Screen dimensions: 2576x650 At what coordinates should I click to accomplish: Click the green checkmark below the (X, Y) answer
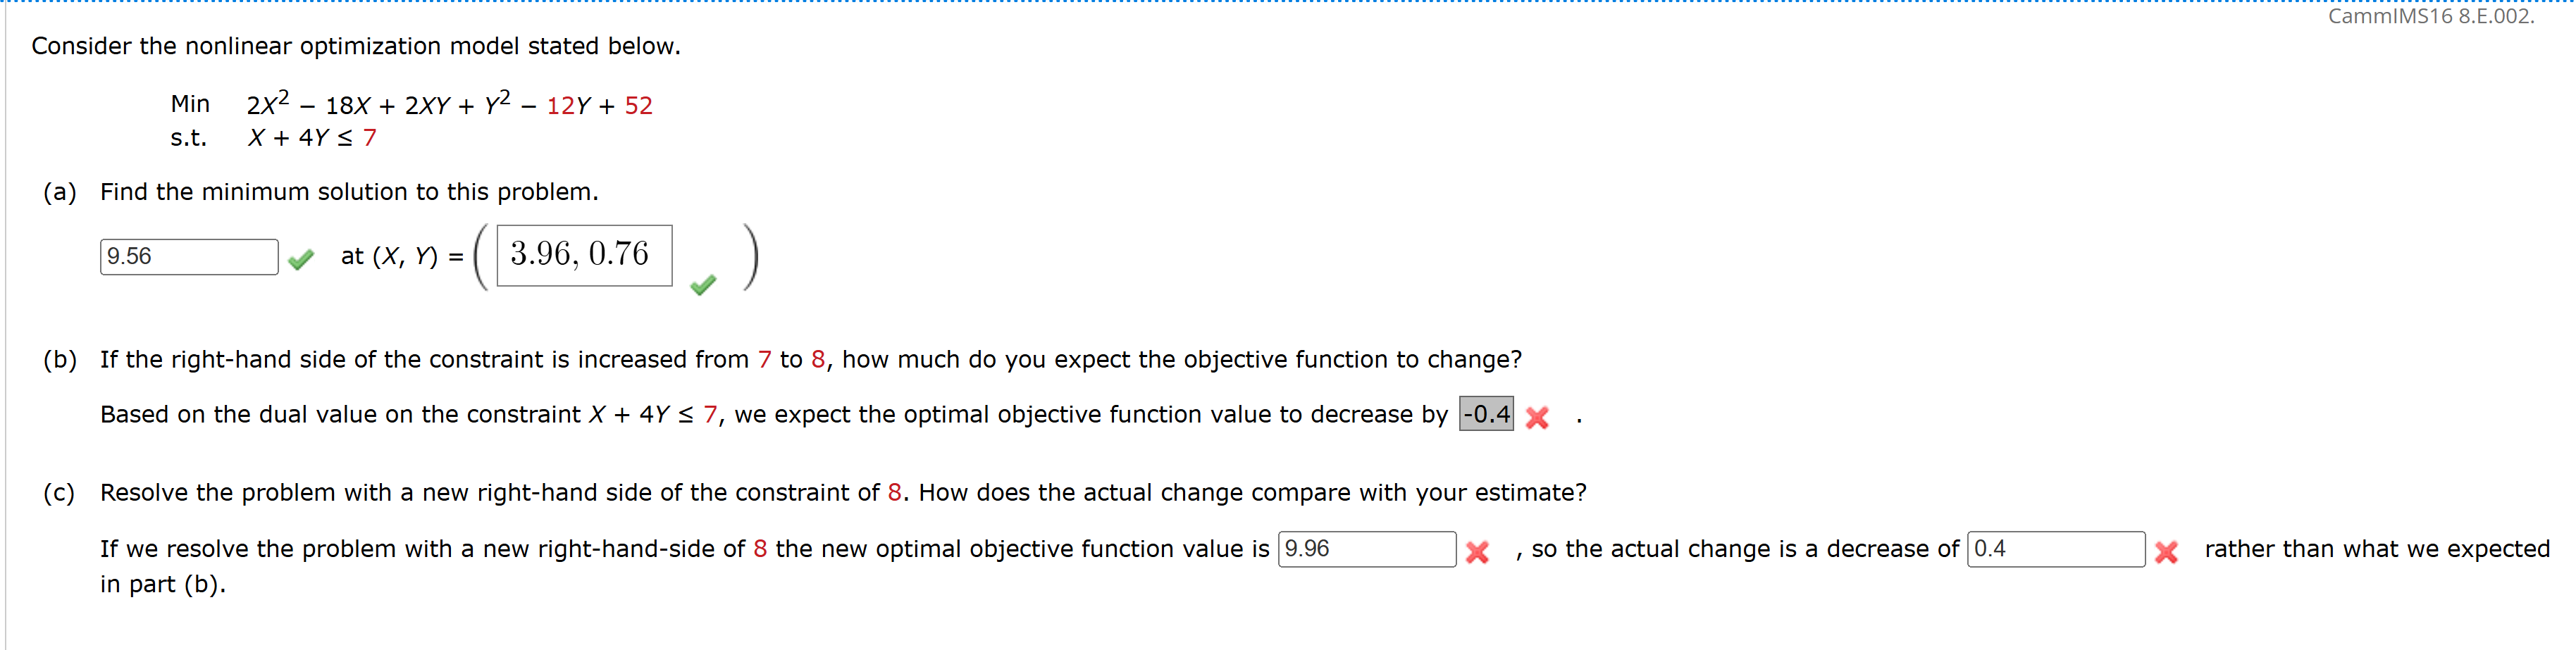(x=704, y=286)
